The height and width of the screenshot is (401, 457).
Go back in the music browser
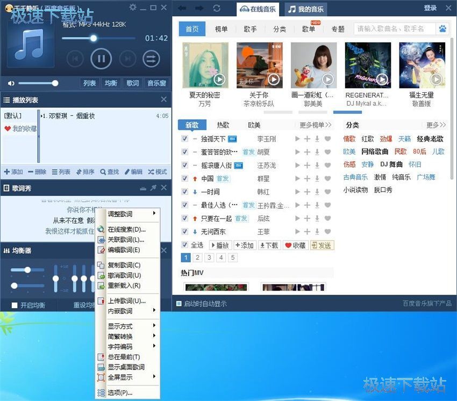pos(182,8)
